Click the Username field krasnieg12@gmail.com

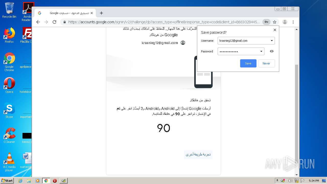coord(246,41)
